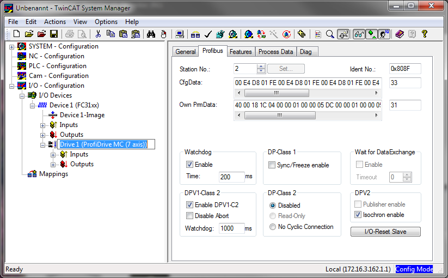Viewport: 448px width, 278px height.
Task: Click the binoculars Find icon
Action: tap(151, 34)
